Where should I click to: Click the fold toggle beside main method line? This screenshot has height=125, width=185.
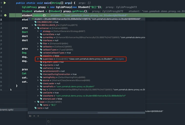(x=9, y=3)
